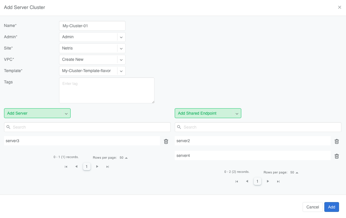Open the Admin dropdown
Image resolution: width=346 pixels, height=218 pixels.
click(x=121, y=37)
